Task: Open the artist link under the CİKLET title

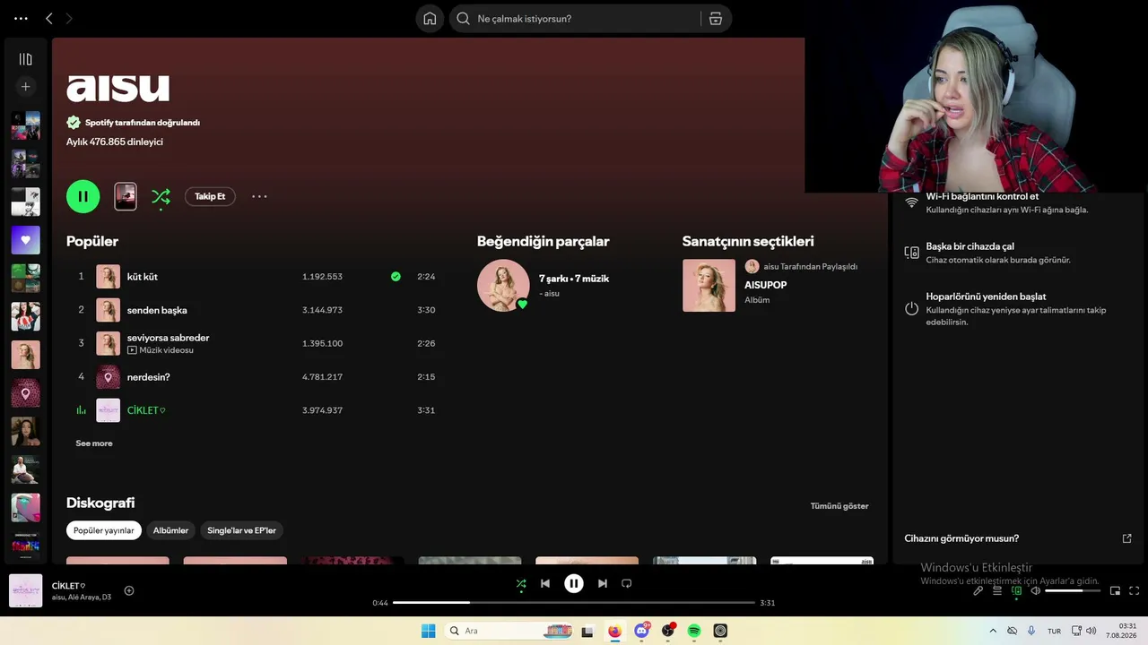Action: click(x=58, y=598)
